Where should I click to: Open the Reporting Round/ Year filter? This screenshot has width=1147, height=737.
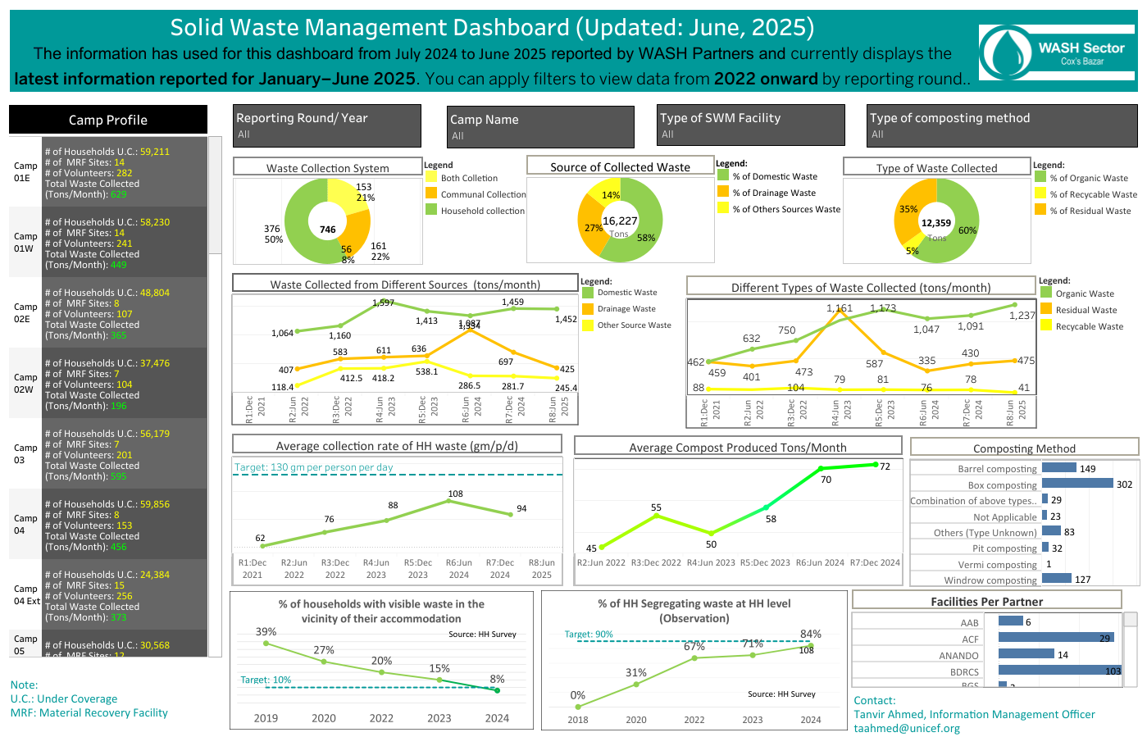tap(327, 125)
